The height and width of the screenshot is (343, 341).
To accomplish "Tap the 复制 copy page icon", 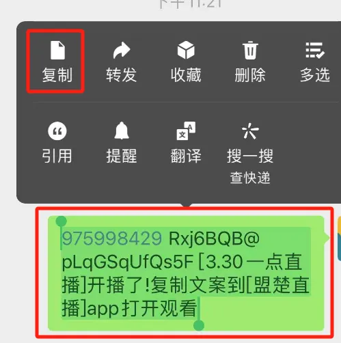I will tap(57, 50).
